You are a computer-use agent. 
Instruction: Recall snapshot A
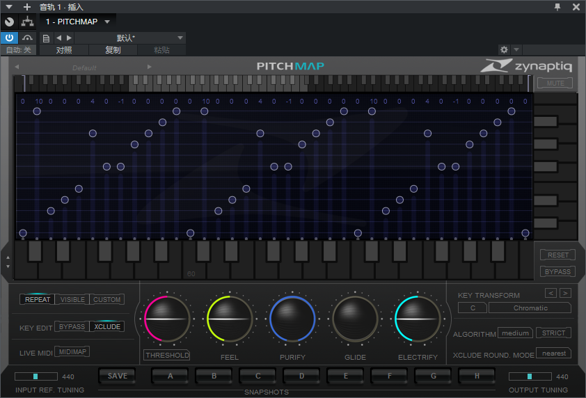[x=171, y=376]
